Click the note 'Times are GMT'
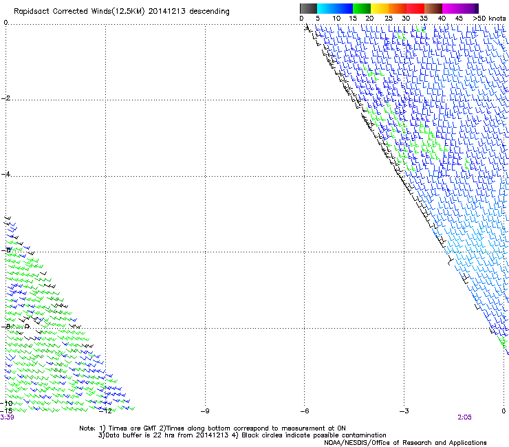 tap(132, 428)
